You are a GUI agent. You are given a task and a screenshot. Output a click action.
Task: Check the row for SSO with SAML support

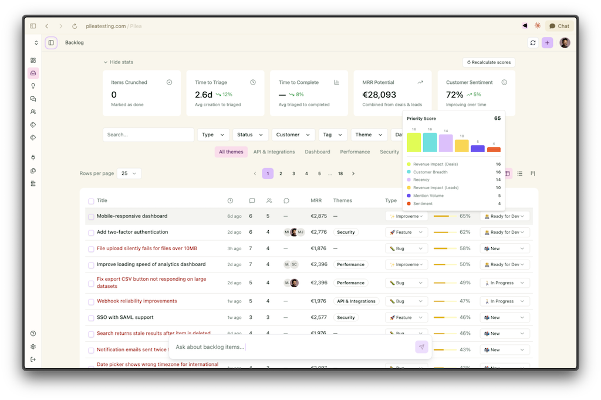tap(90, 317)
